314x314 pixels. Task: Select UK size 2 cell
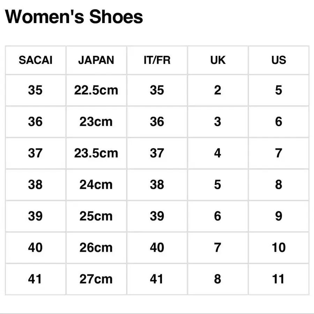click(x=218, y=90)
